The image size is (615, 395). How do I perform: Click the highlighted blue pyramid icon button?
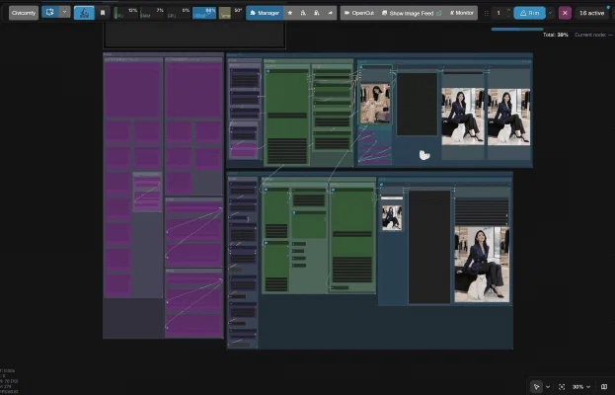[84, 13]
